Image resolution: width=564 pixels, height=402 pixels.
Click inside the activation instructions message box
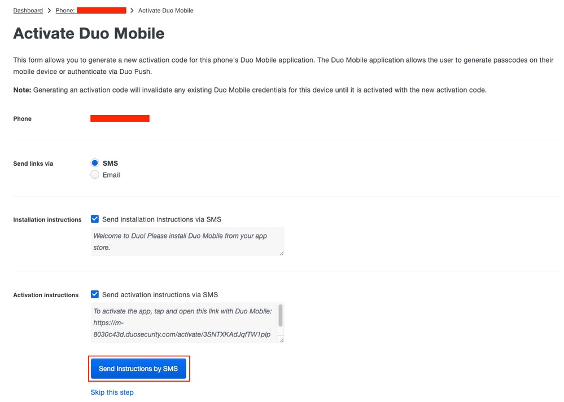pyautogui.click(x=181, y=322)
